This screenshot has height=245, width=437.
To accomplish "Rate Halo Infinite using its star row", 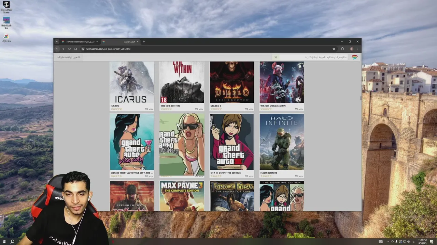I will point(266,176).
